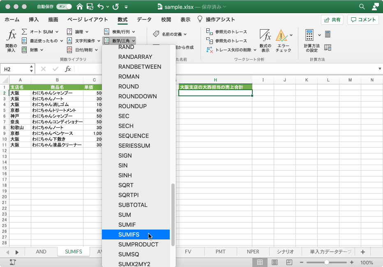
Task: Click the zoom slider handle
Action: tap(327, 262)
